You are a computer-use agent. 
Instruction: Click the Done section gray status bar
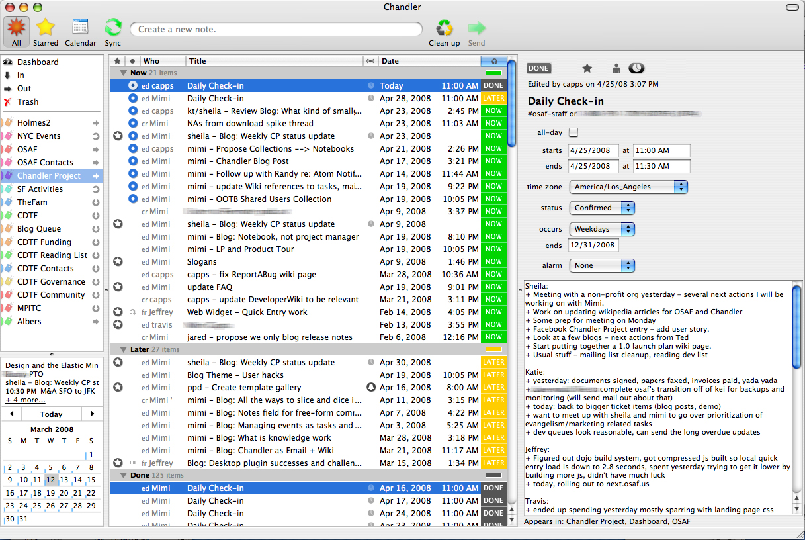(493, 475)
